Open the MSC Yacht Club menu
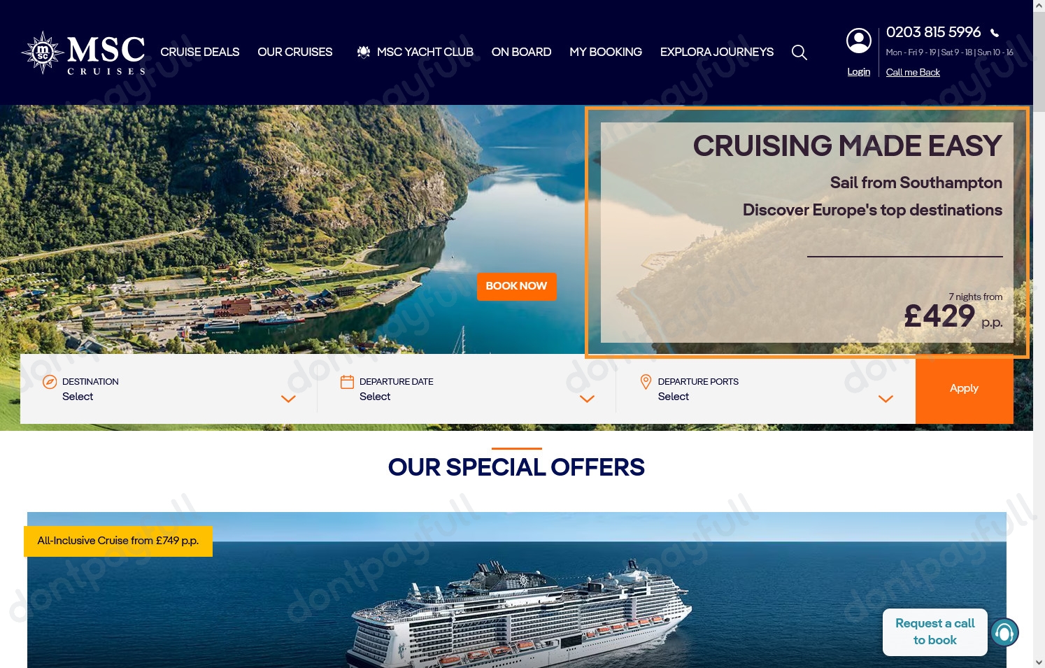 coord(415,52)
